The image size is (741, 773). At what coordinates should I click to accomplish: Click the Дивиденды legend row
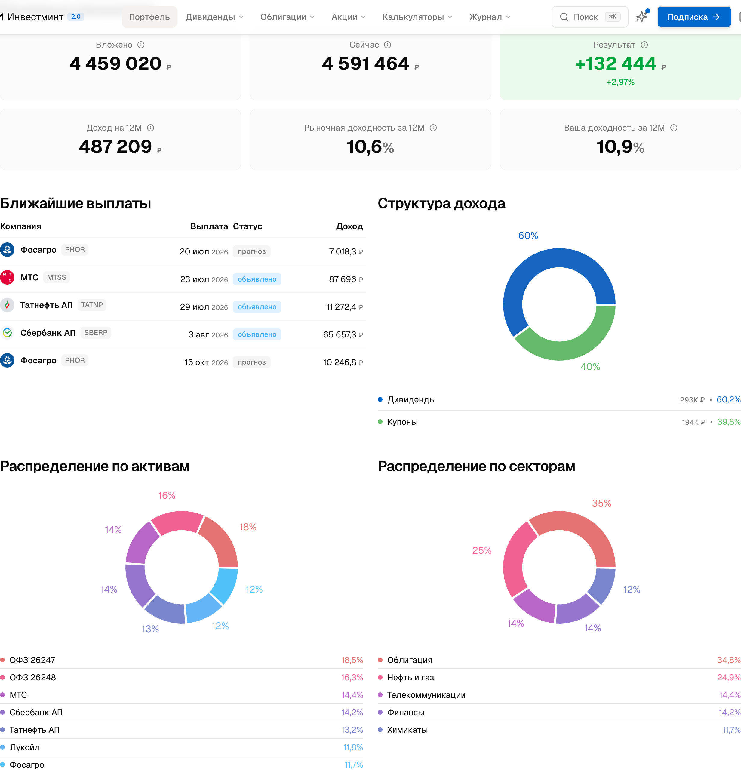click(x=559, y=399)
